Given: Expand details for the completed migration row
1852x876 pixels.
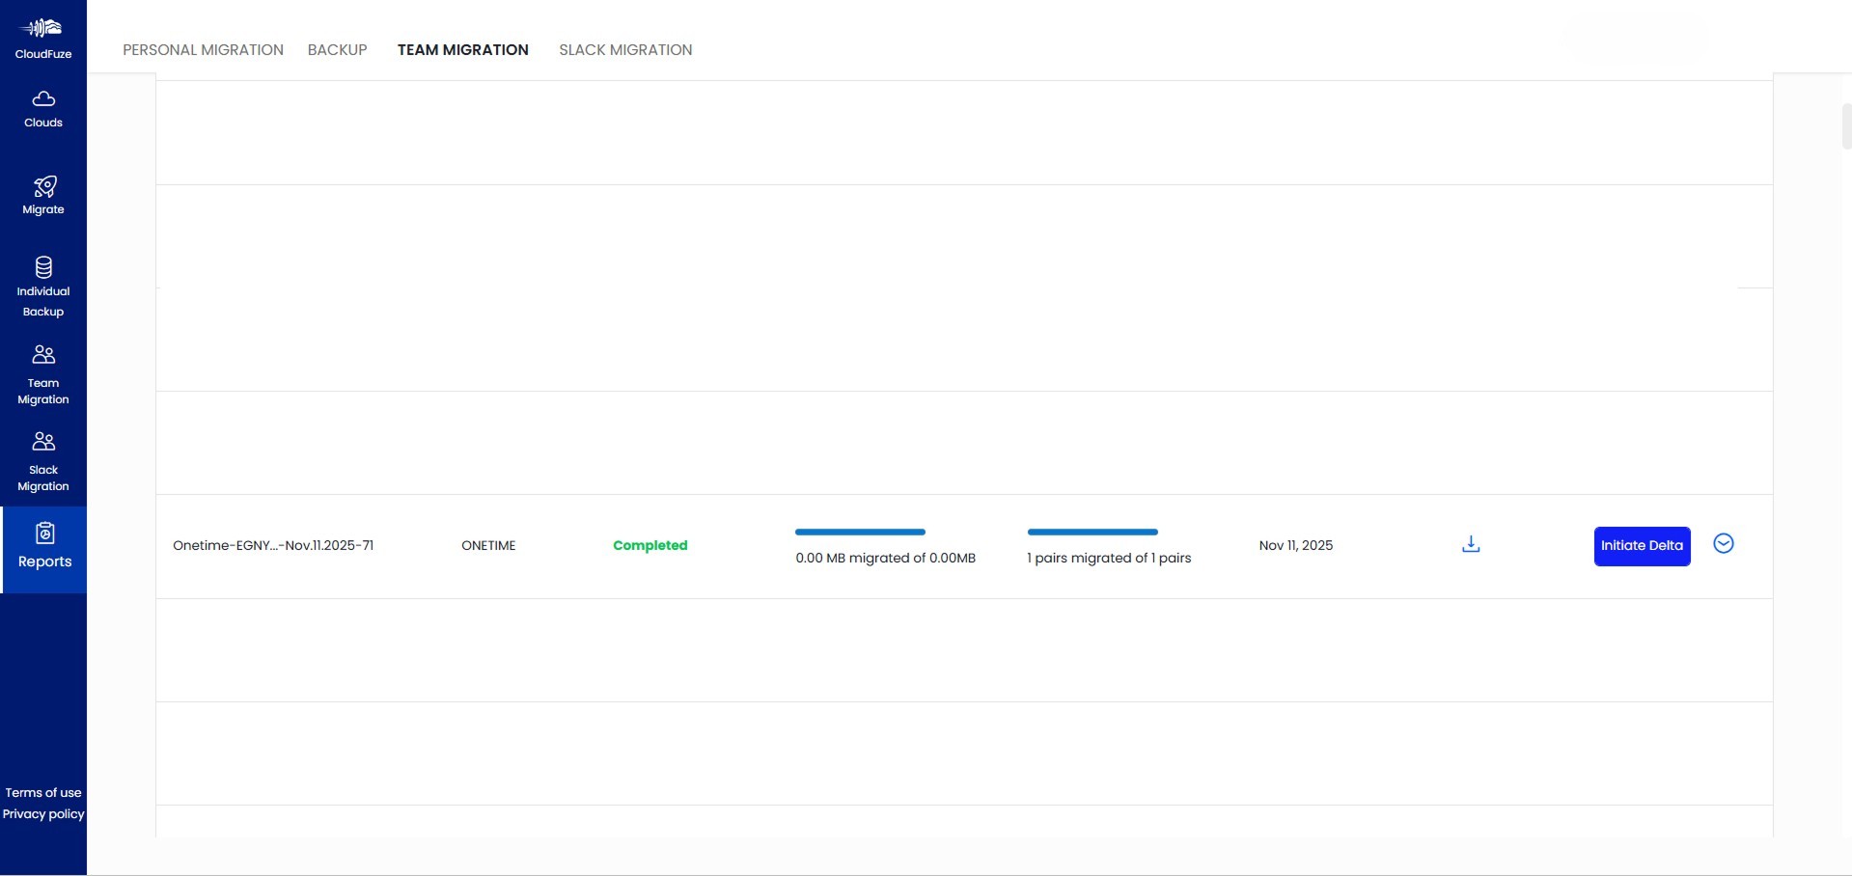Looking at the screenshot, I should [x=1724, y=543].
